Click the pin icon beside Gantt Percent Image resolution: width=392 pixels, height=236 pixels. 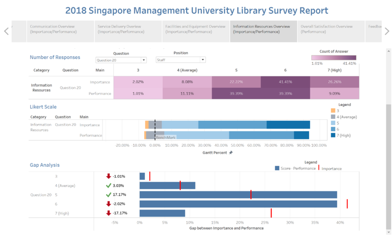coord(231,153)
